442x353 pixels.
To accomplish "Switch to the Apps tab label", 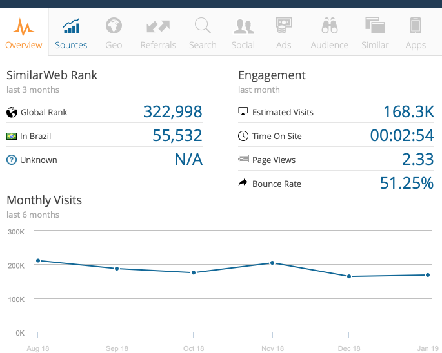I will 416,45.
